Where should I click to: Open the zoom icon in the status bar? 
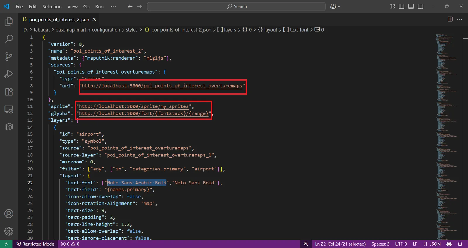click(306, 244)
